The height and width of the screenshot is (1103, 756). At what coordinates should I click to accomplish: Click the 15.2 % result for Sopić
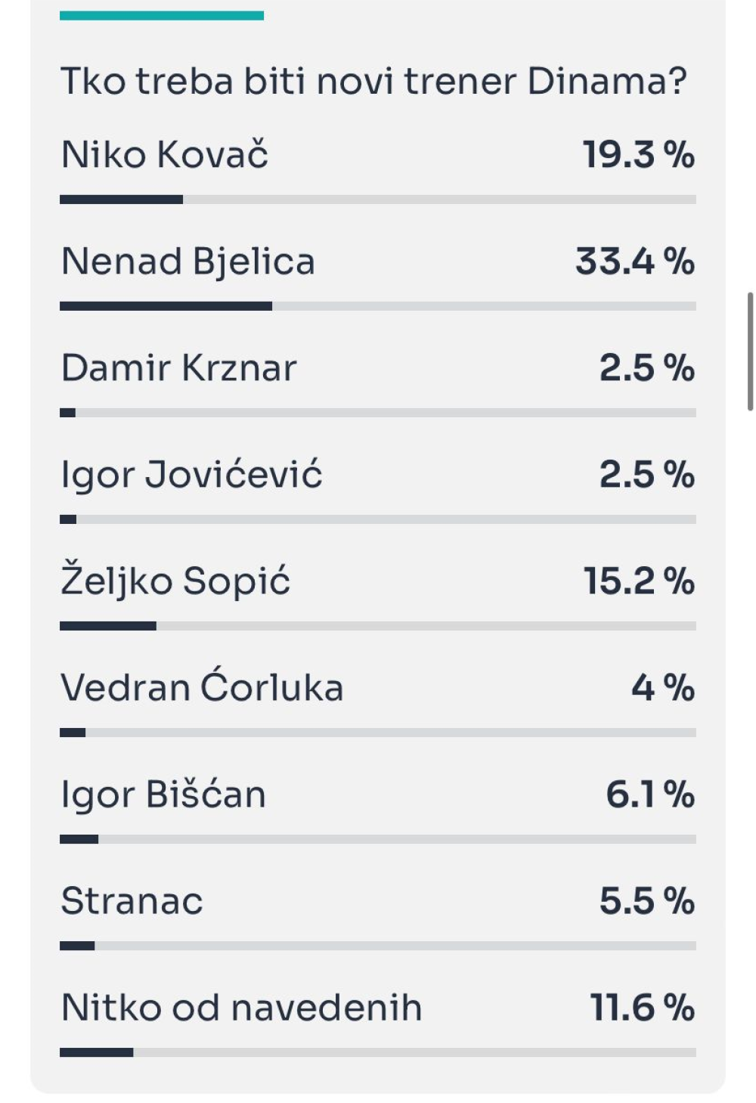tap(638, 581)
